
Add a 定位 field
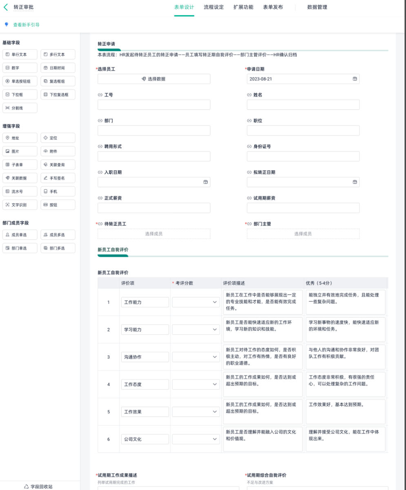click(x=58, y=138)
